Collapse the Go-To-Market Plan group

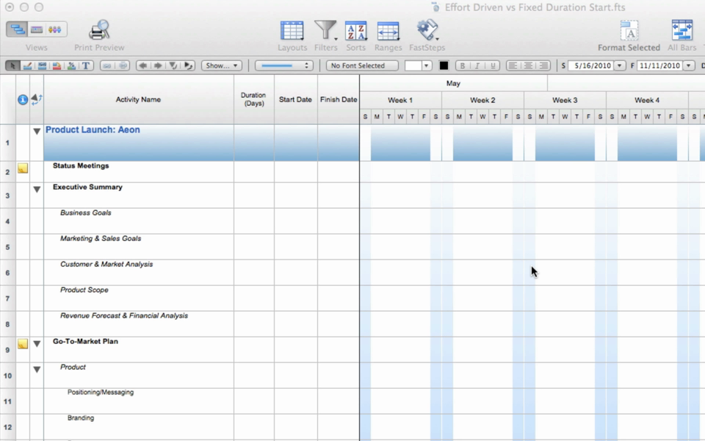(37, 344)
